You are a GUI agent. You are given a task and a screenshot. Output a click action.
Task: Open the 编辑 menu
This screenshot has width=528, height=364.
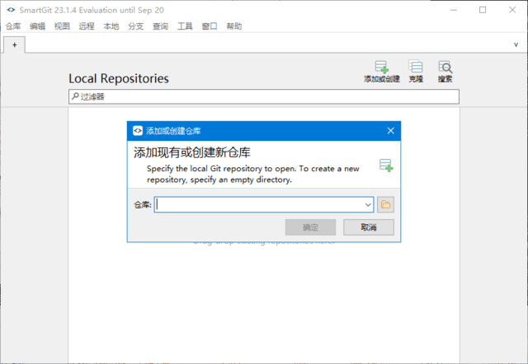click(37, 26)
